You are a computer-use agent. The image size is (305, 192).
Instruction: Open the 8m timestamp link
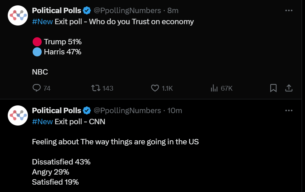[x=173, y=11]
